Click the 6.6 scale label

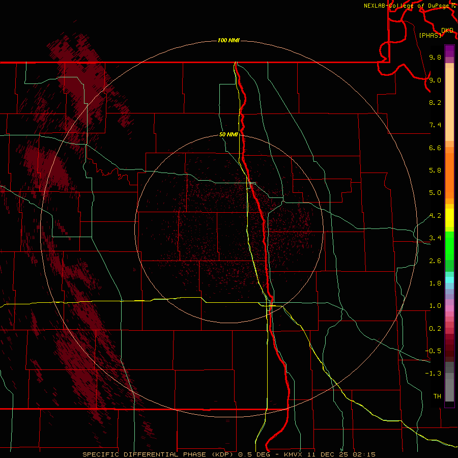pyautogui.click(x=435, y=148)
